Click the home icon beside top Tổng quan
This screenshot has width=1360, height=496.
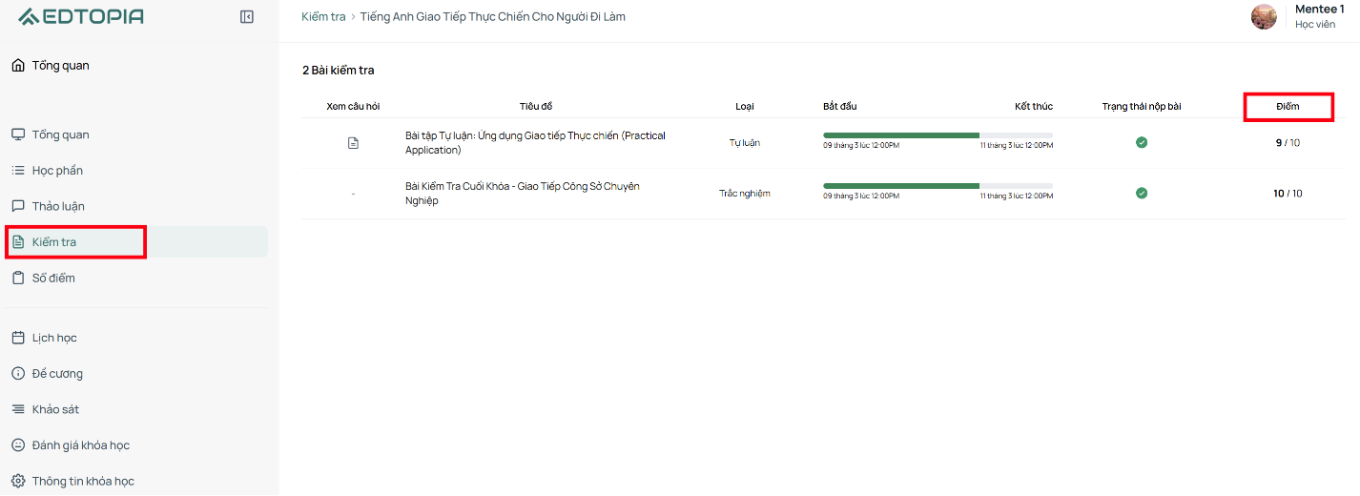pos(18,66)
